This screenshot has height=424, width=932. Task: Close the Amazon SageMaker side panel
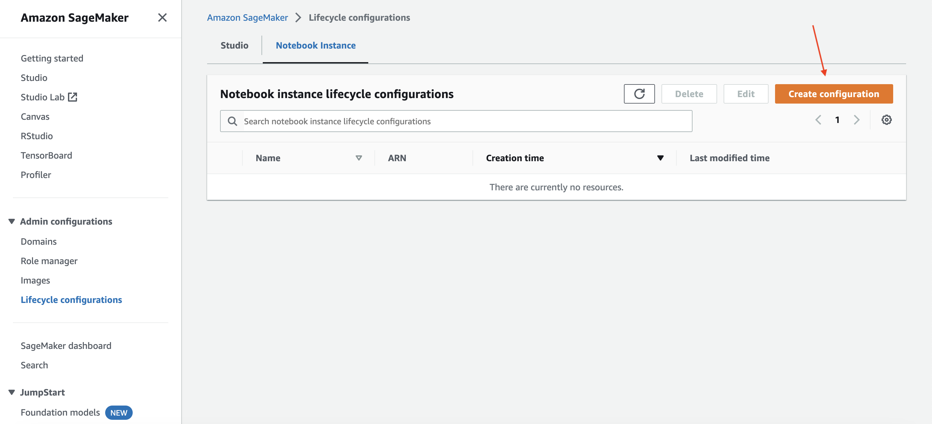[162, 17]
